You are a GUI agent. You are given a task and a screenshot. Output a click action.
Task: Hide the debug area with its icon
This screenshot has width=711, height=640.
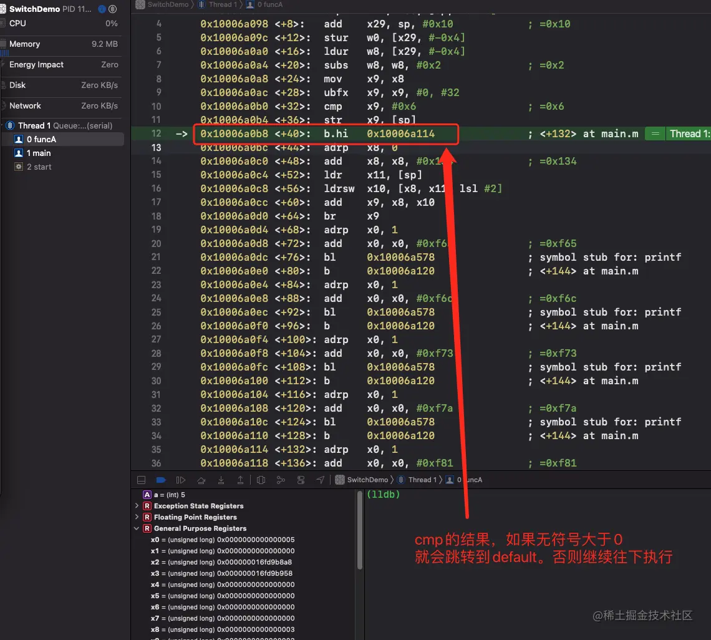click(142, 479)
